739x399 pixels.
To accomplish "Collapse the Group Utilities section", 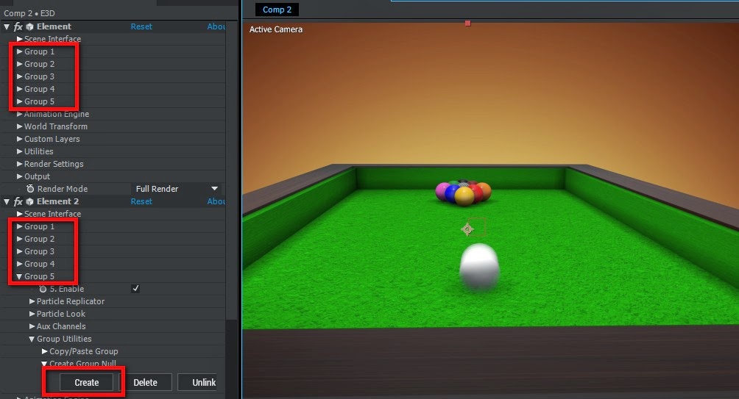I will pyautogui.click(x=32, y=339).
